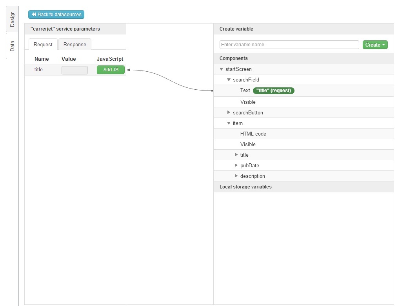Viewport: 398px width, 306px height.
Task: Open the Response tab
Action: [x=75, y=44]
